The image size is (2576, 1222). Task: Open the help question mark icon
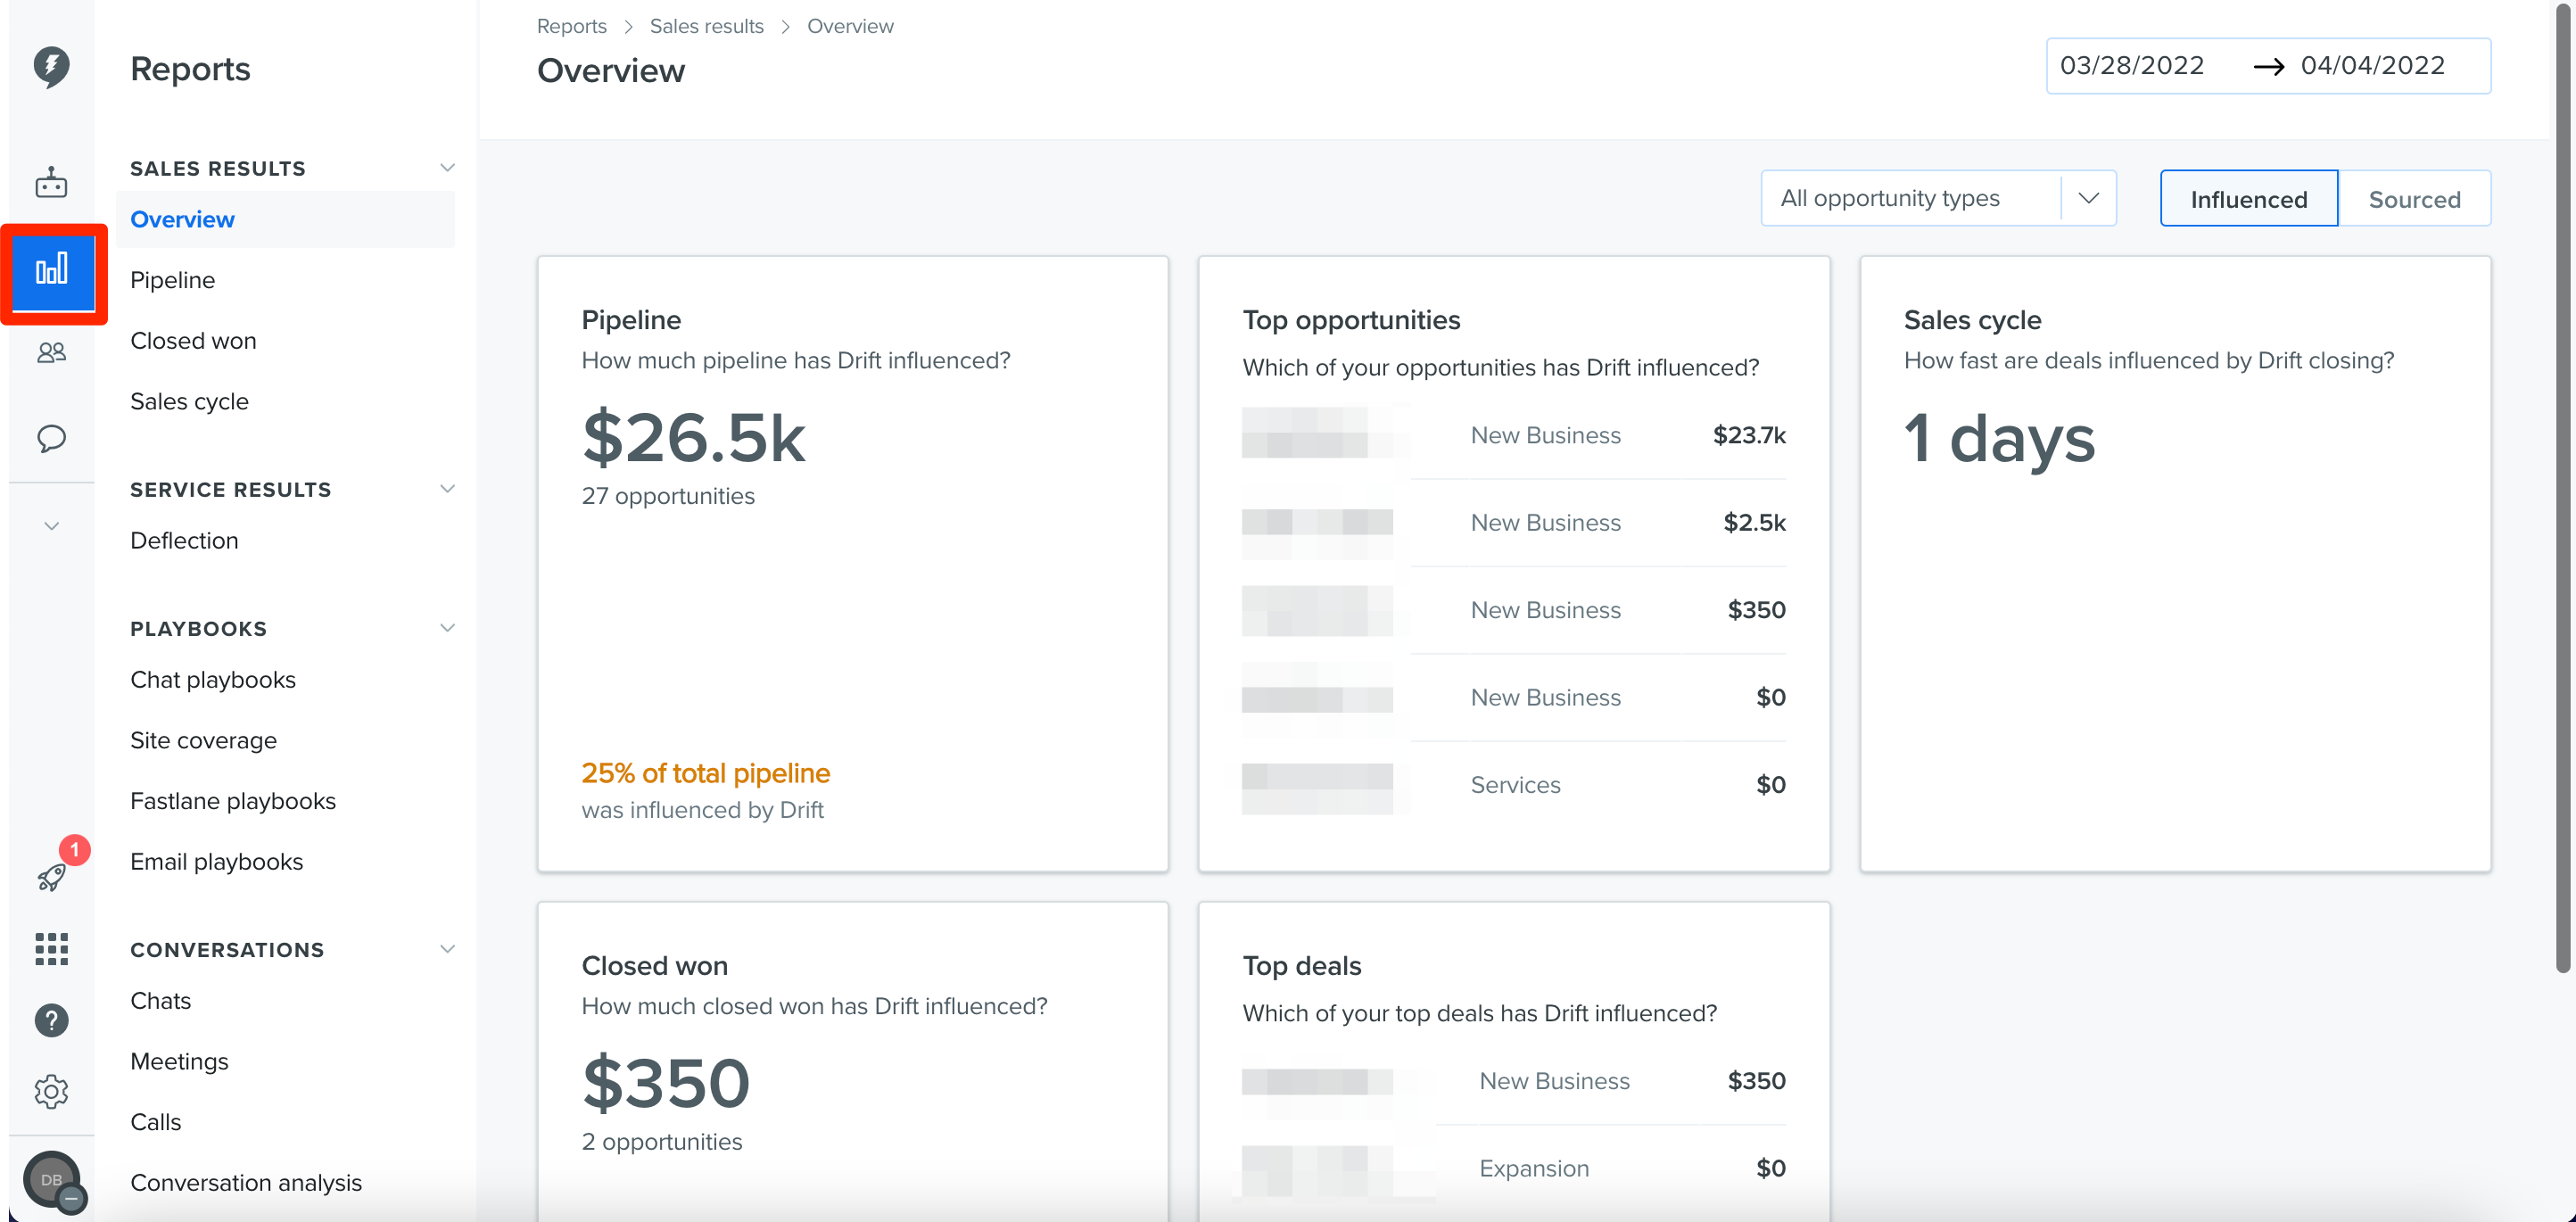pyautogui.click(x=51, y=1020)
